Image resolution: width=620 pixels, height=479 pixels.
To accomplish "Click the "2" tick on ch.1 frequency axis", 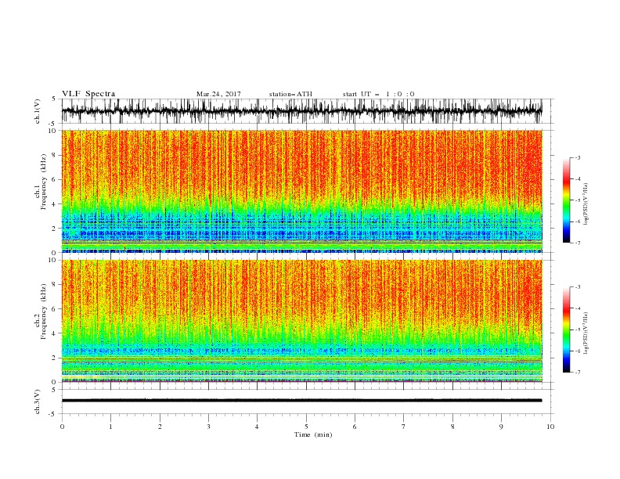I will [x=54, y=229].
